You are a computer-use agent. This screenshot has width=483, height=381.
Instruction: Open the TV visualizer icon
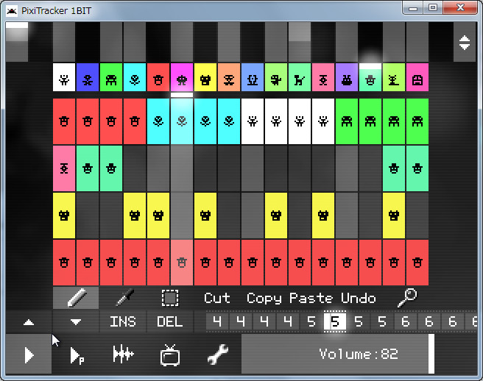pyautogui.click(x=170, y=355)
